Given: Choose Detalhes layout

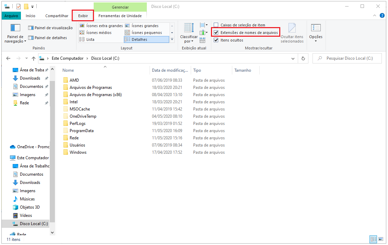Looking at the screenshot, I should [x=146, y=39].
